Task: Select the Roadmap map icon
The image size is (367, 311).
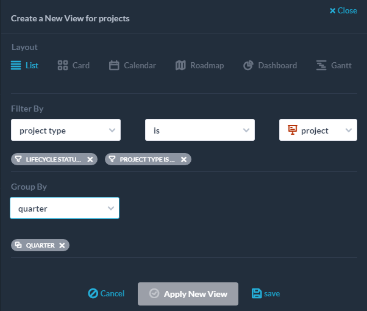Action: (180, 65)
